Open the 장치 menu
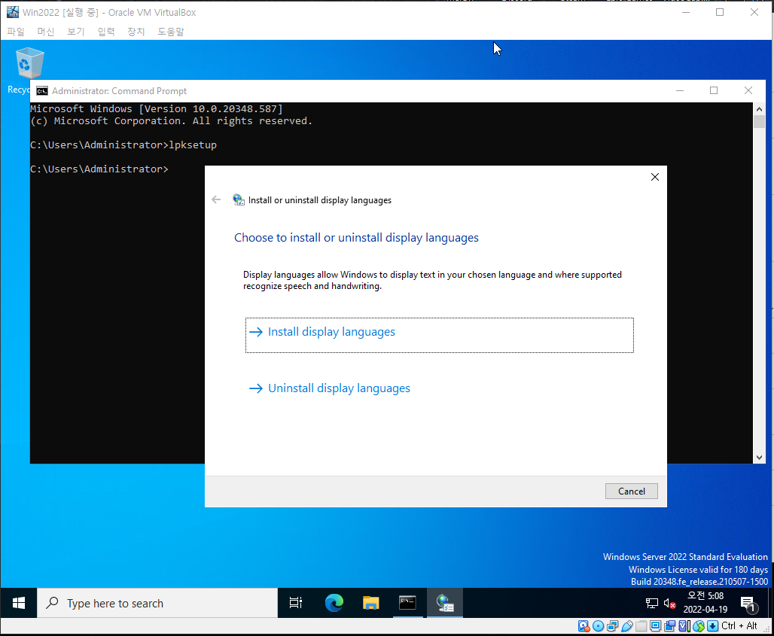Image resolution: width=774 pixels, height=636 pixels. (x=136, y=32)
